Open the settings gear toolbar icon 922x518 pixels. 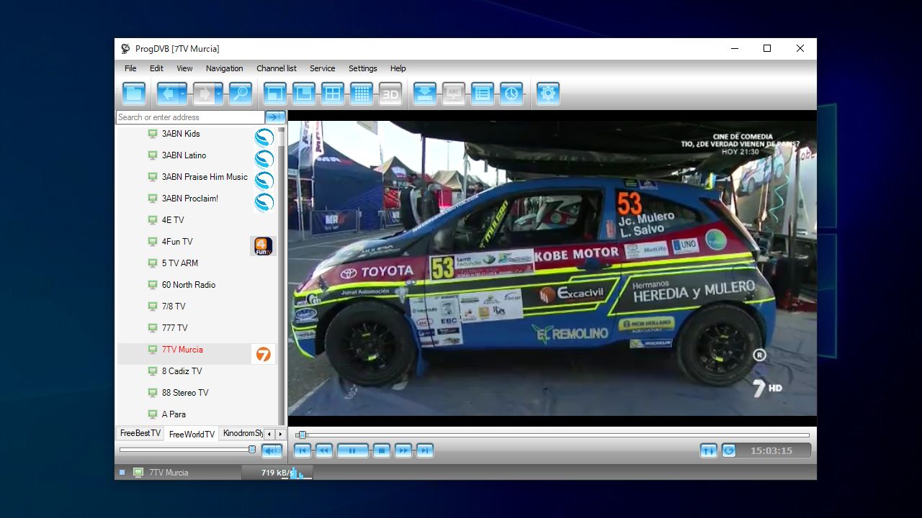pos(548,94)
